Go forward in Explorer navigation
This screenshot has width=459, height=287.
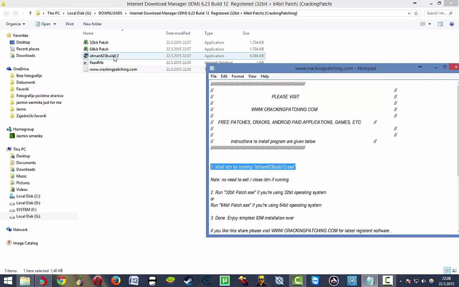pos(15,13)
